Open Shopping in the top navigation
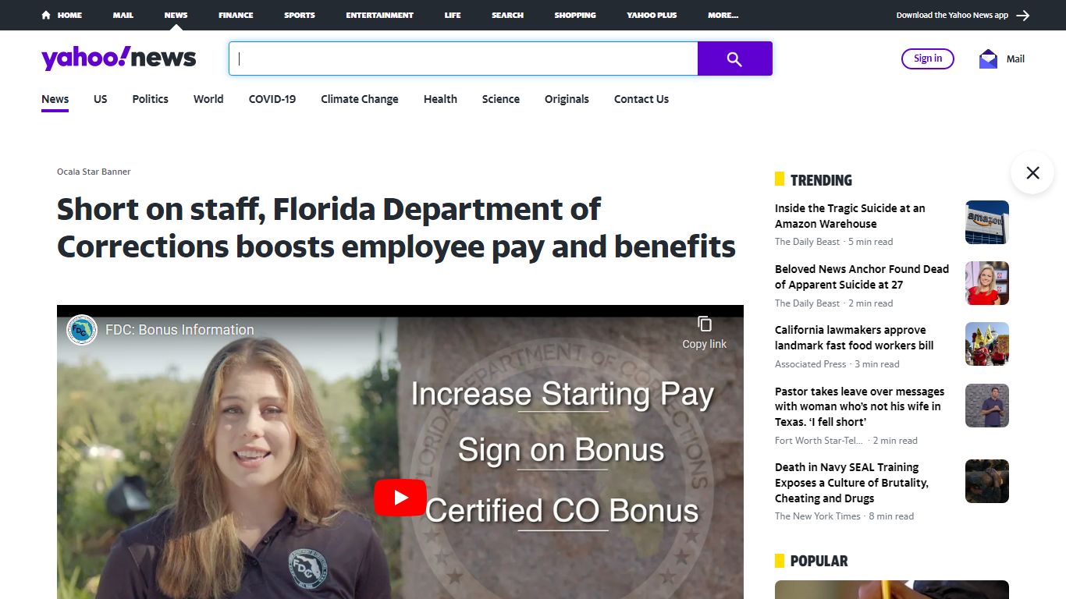This screenshot has height=599, width=1066. click(575, 15)
